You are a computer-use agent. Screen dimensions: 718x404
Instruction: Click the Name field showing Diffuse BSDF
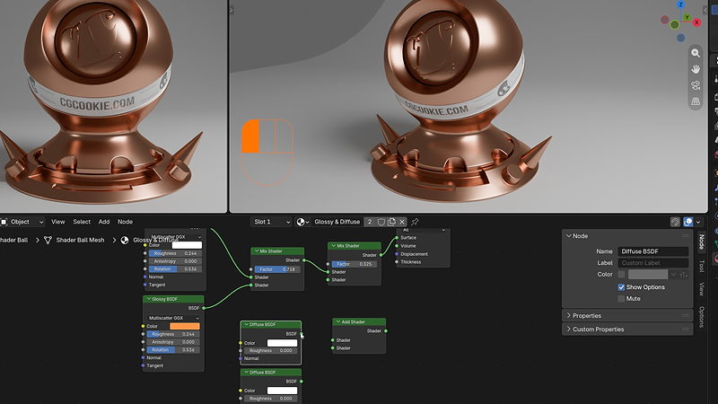click(x=653, y=251)
